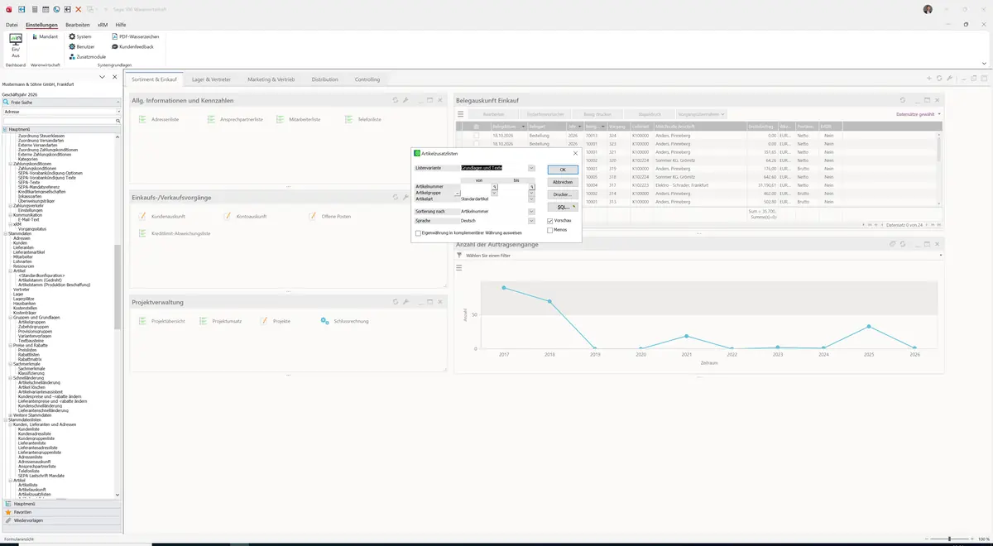The width and height of the screenshot is (993, 546).
Task: Open System settings gear icon
Action: [72, 36]
